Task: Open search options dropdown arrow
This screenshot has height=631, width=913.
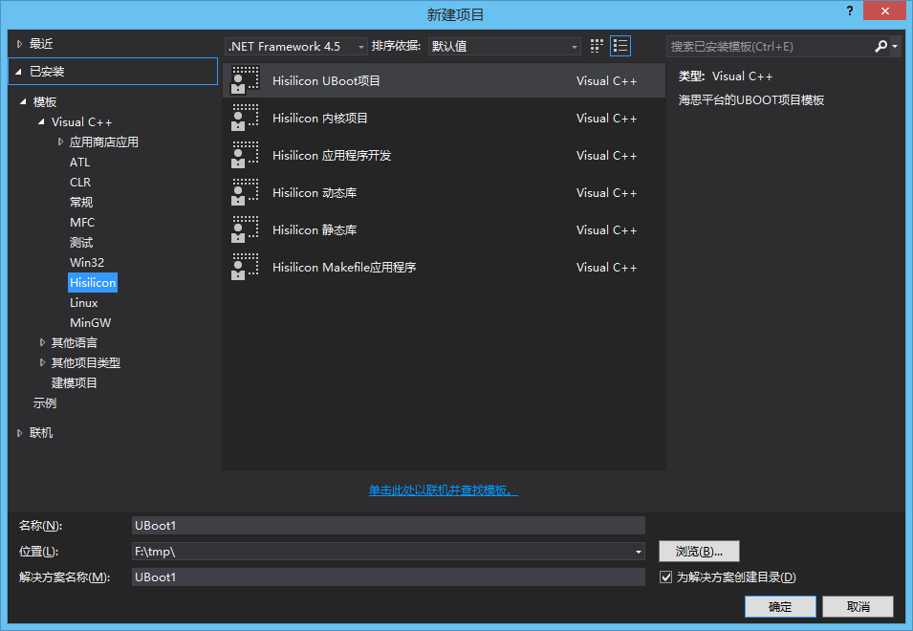Action: pos(895,46)
